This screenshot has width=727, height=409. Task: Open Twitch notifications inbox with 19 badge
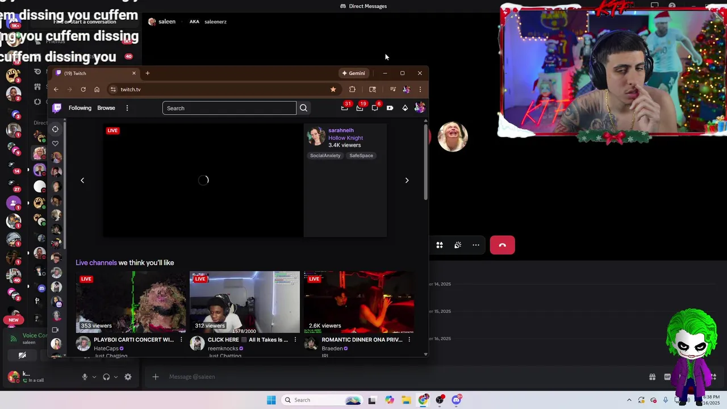360,107
